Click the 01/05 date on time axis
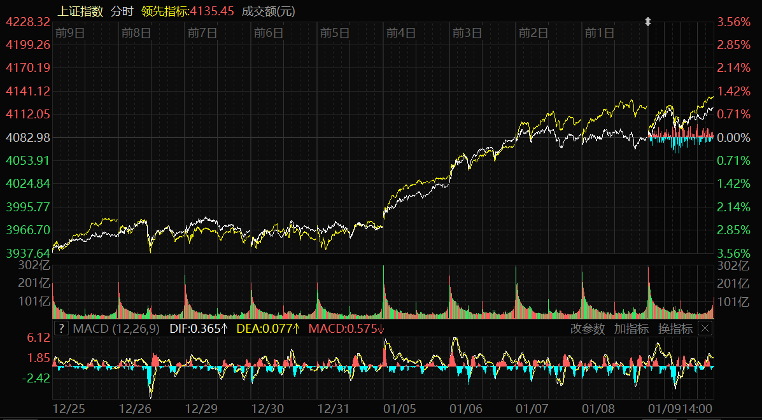The height and width of the screenshot is (420, 762). pos(400,408)
